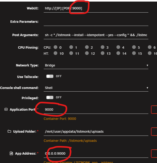Collapse the Application Port entry icon
This screenshot has height=163, width=157.
pyautogui.click(x=6, y=109)
